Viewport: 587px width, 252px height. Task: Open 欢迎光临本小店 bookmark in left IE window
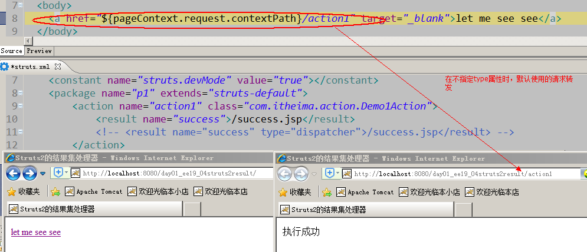158,192
